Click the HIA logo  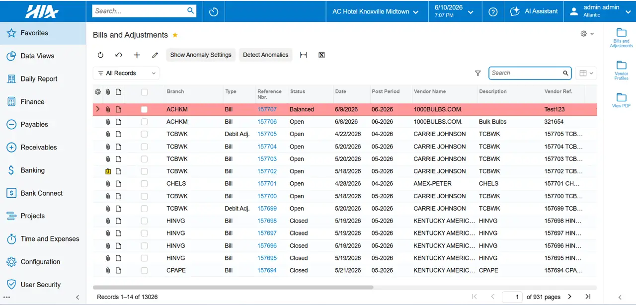[x=42, y=11]
